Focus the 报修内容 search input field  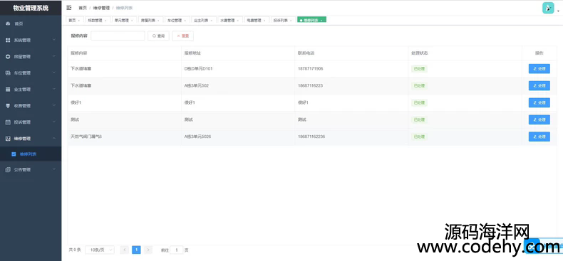(118, 36)
